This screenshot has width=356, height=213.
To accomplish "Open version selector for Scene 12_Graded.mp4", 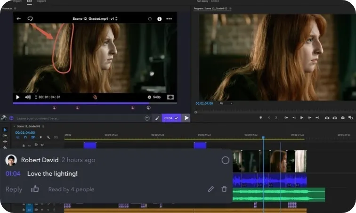I will tap(116, 19).
